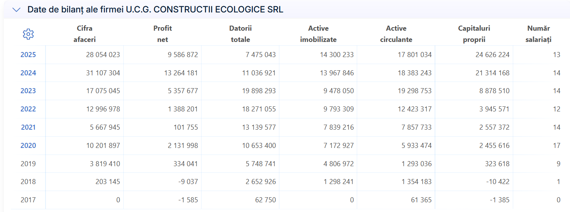Viewport: 570px width, 212px height.
Task: Click the value 28 054 023
Action: [103, 55]
